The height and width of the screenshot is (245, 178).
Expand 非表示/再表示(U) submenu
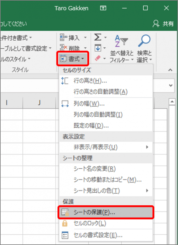tap(106, 147)
